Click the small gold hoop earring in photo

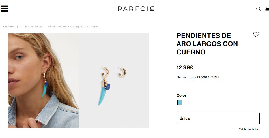122,73
